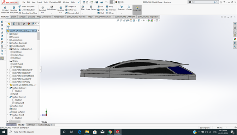This screenshot has width=237, height=135.
Task: Open the PhotoView 360 menu
Action: (x=55, y=2)
